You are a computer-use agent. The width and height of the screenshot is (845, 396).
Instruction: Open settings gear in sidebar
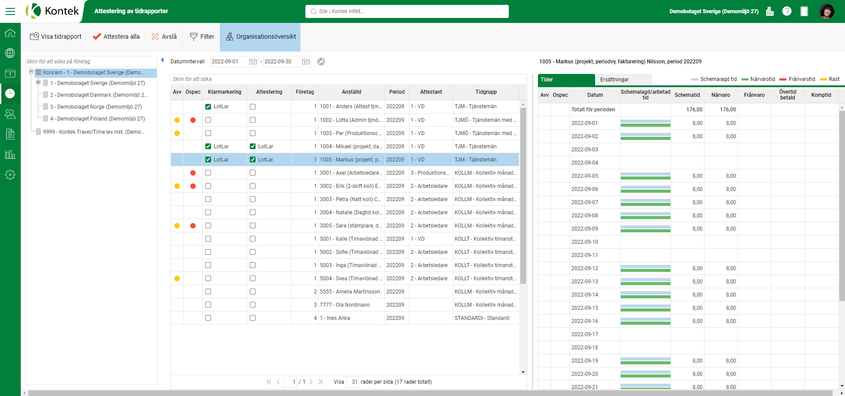point(10,175)
